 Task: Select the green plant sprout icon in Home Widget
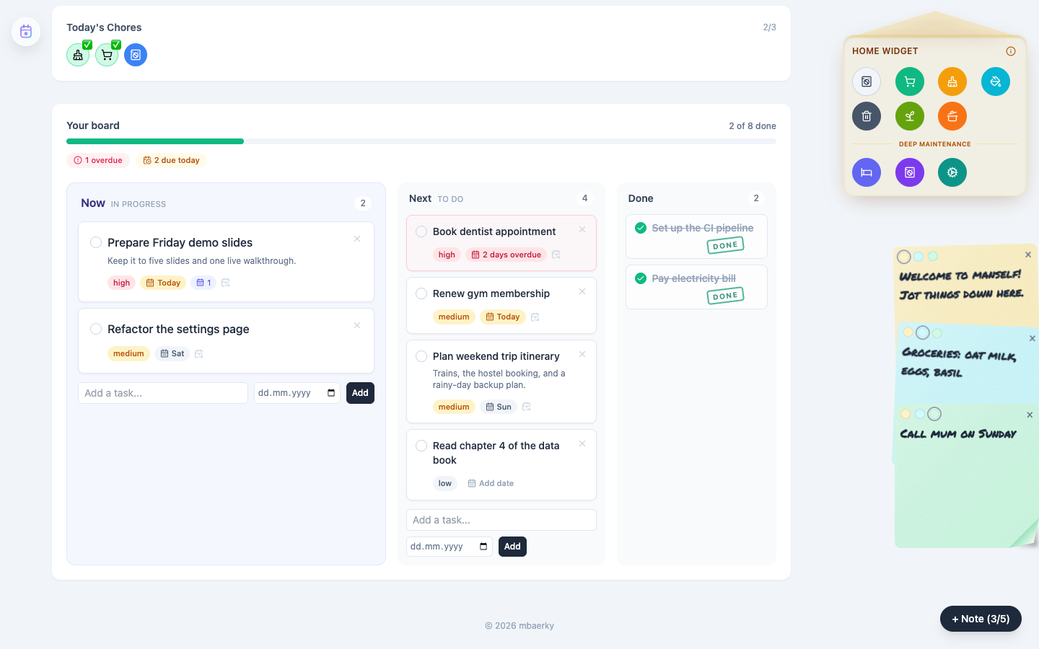pos(910,116)
